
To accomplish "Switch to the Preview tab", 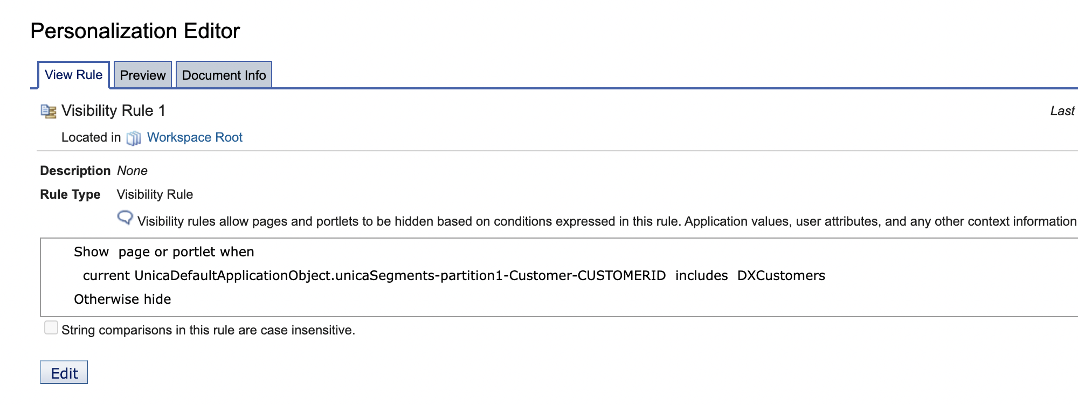I will pyautogui.click(x=142, y=75).
